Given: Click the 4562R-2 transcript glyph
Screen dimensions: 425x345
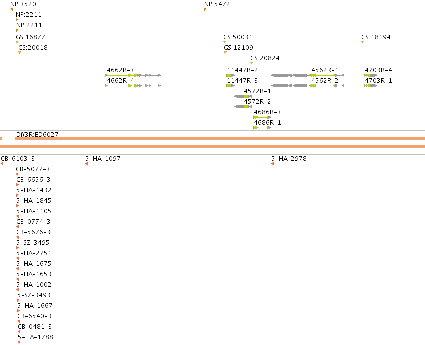Looking at the screenshot, I should (x=308, y=86).
